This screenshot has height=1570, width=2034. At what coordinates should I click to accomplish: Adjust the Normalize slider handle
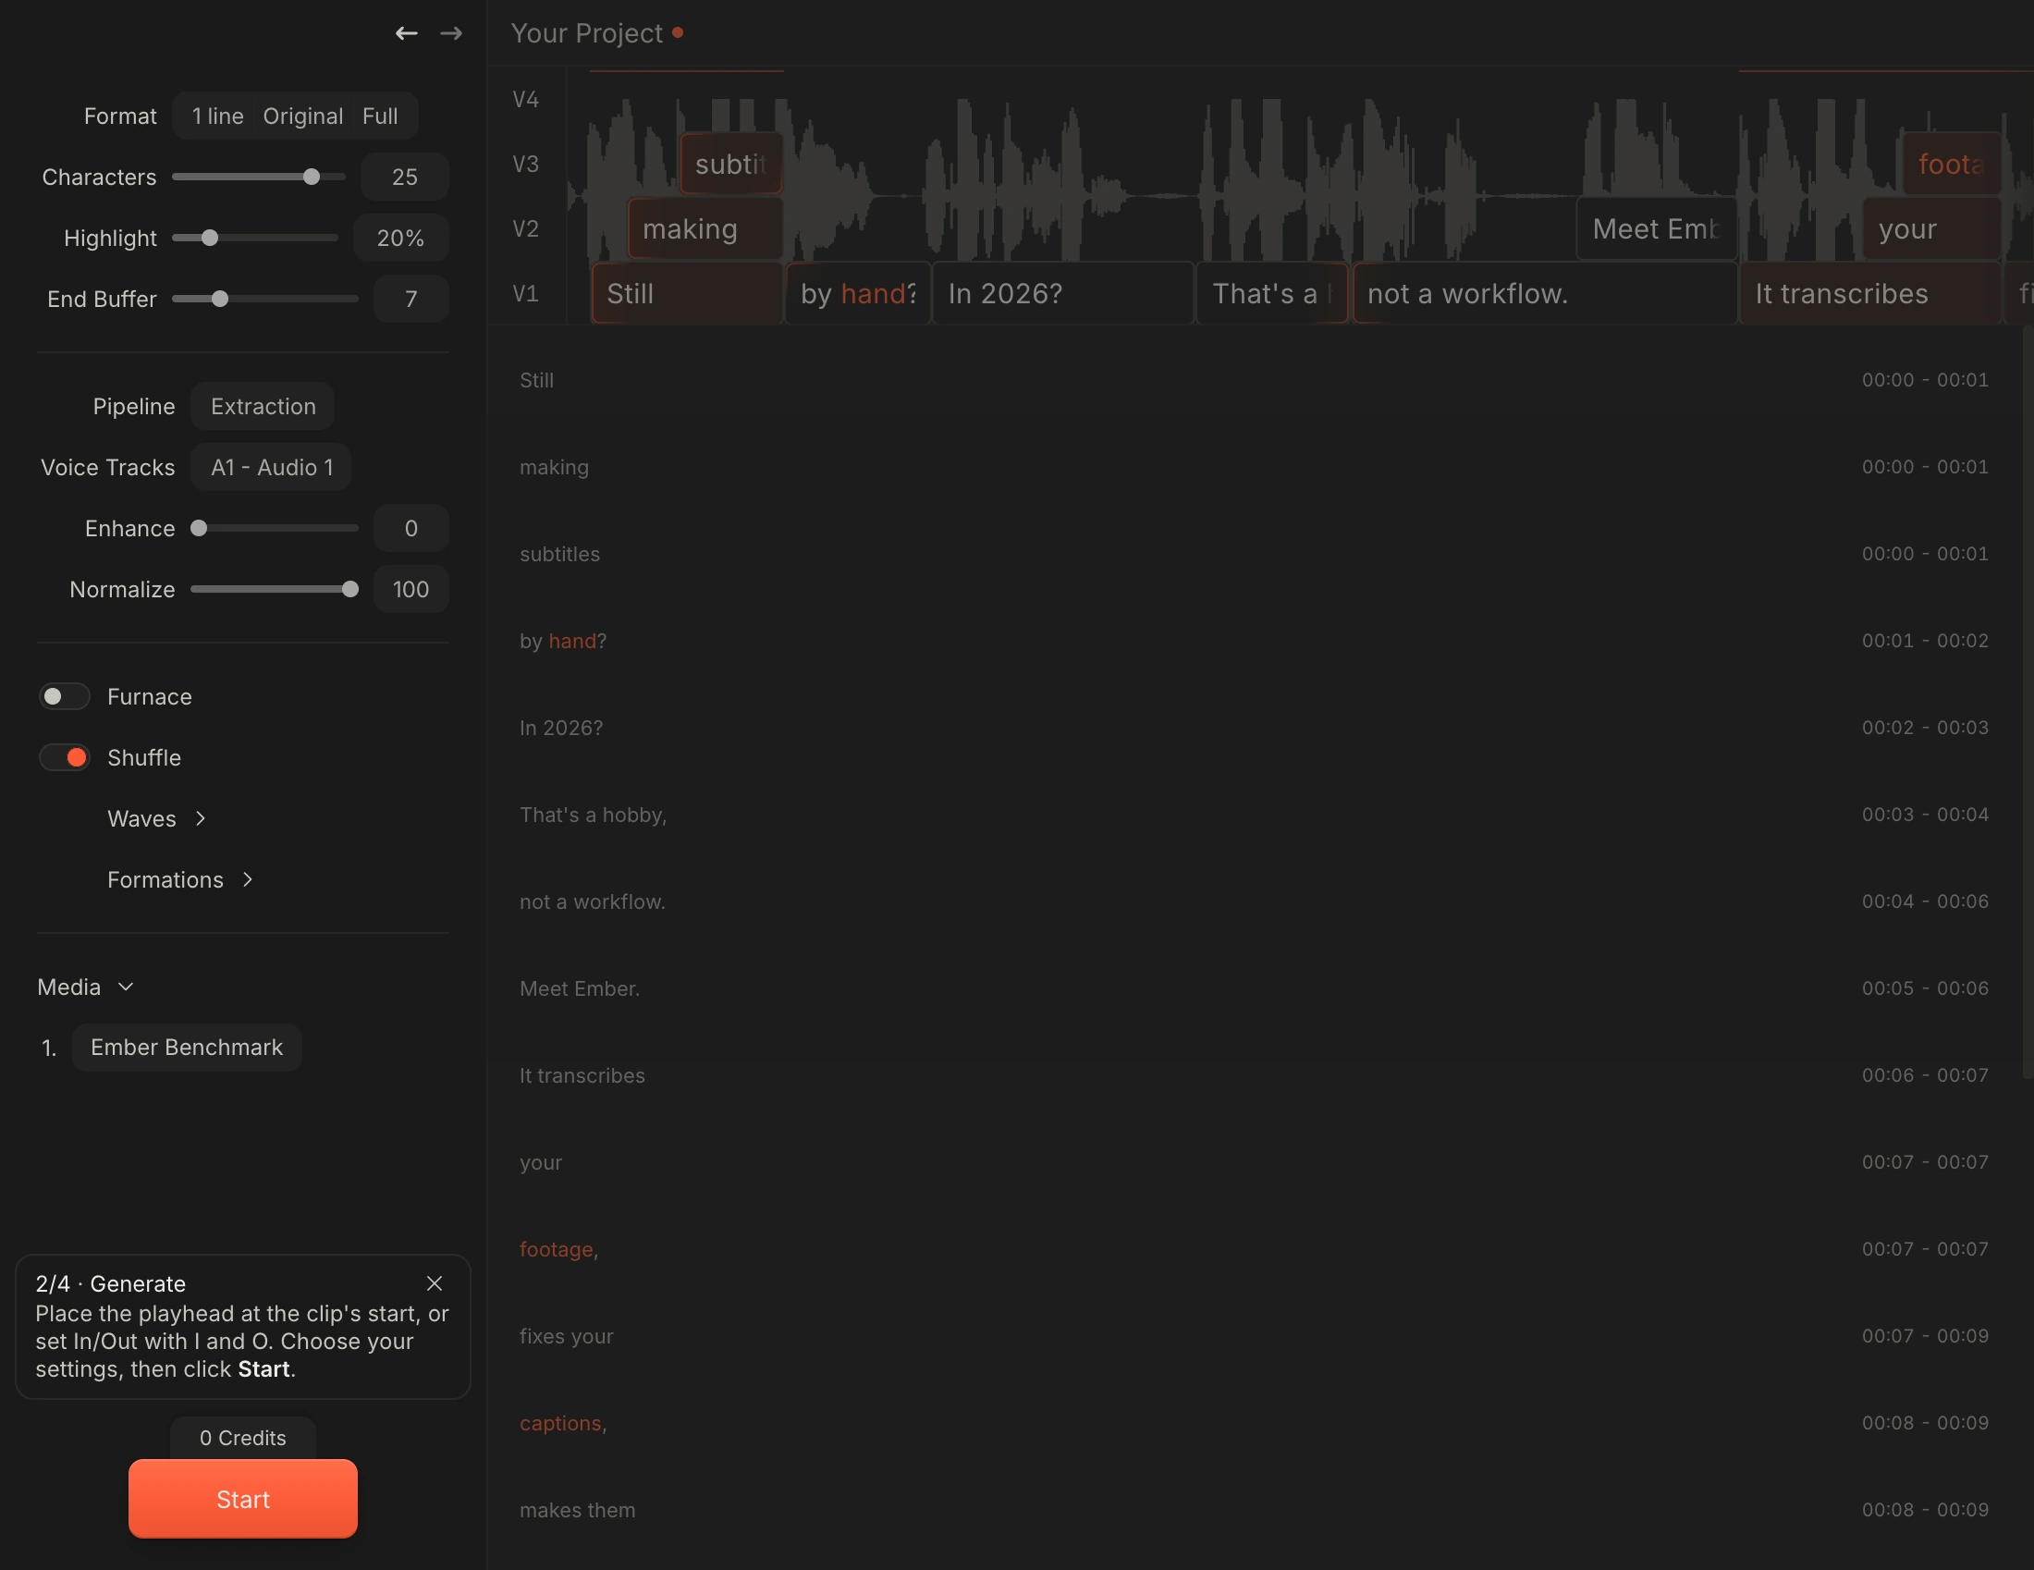coord(350,590)
